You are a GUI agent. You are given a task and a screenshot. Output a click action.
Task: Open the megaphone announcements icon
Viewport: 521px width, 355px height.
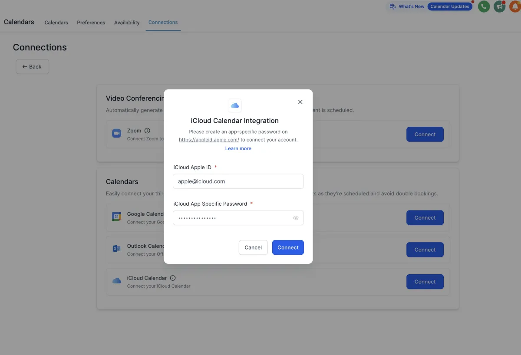click(500, 7)
